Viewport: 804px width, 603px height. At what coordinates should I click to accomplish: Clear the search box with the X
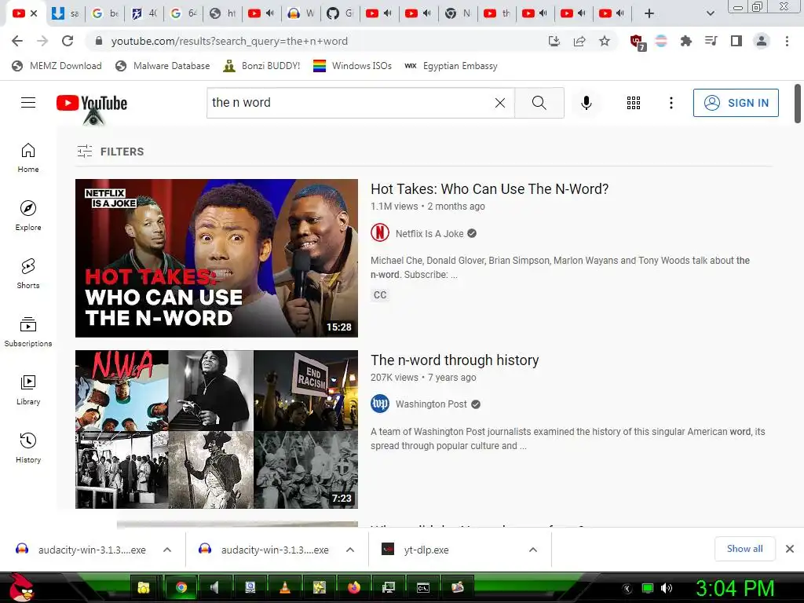click(x=500, y=103)
